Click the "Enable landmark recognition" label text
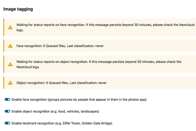Image resolution: width=196 pixels, height=131 pixels. (33, 124)
